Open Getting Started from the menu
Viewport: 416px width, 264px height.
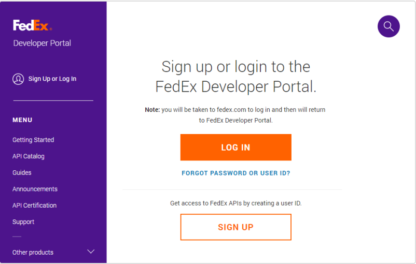point(33,140)
